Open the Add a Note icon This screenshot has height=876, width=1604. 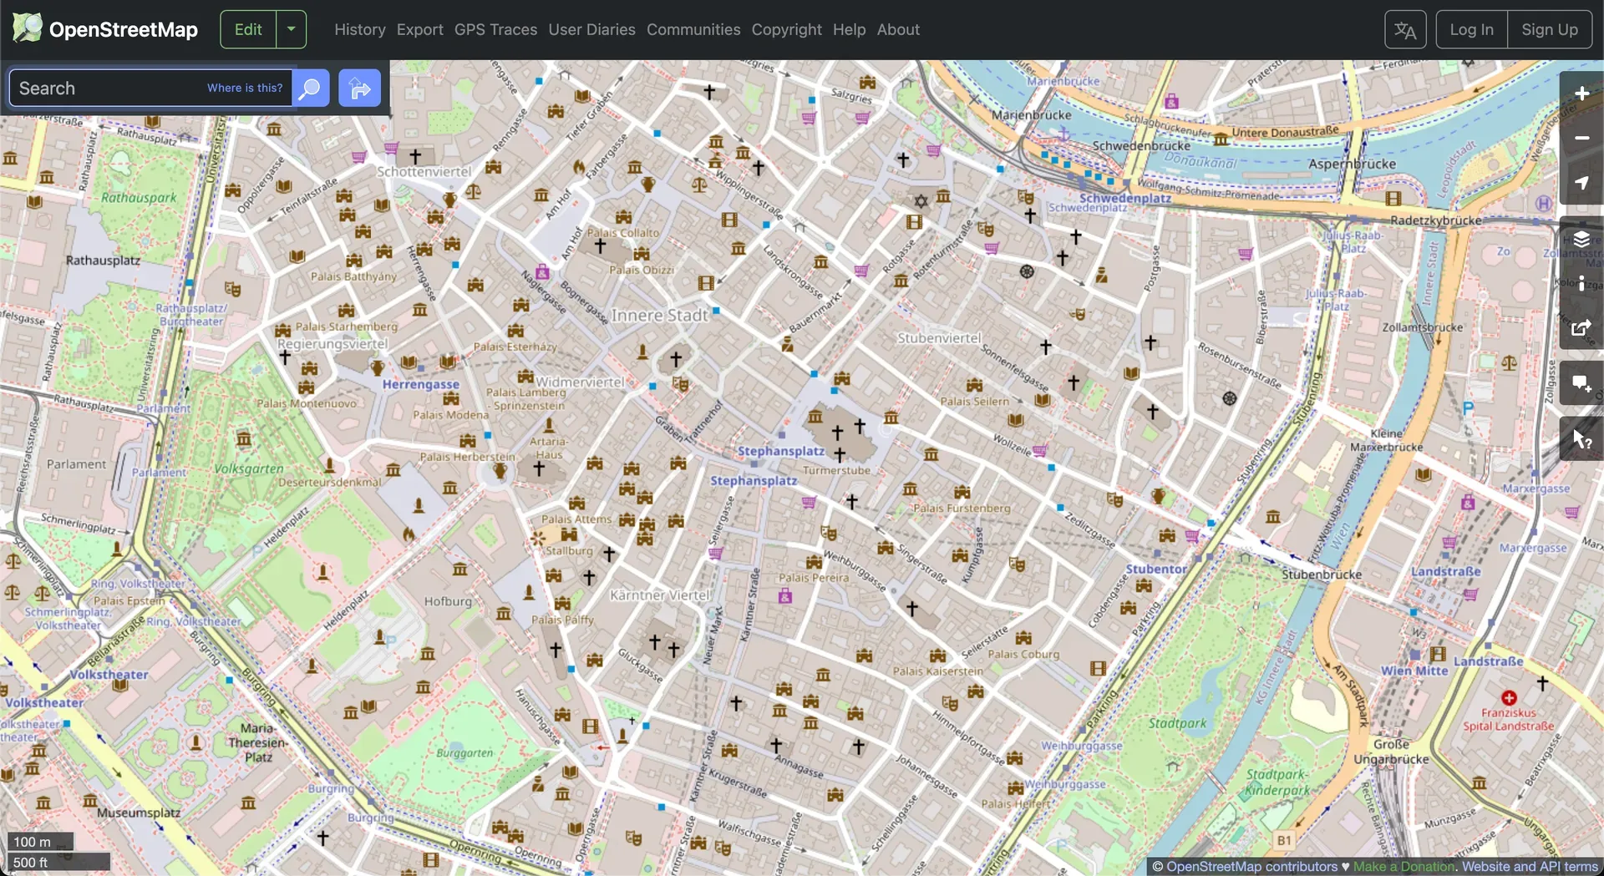1581,383
